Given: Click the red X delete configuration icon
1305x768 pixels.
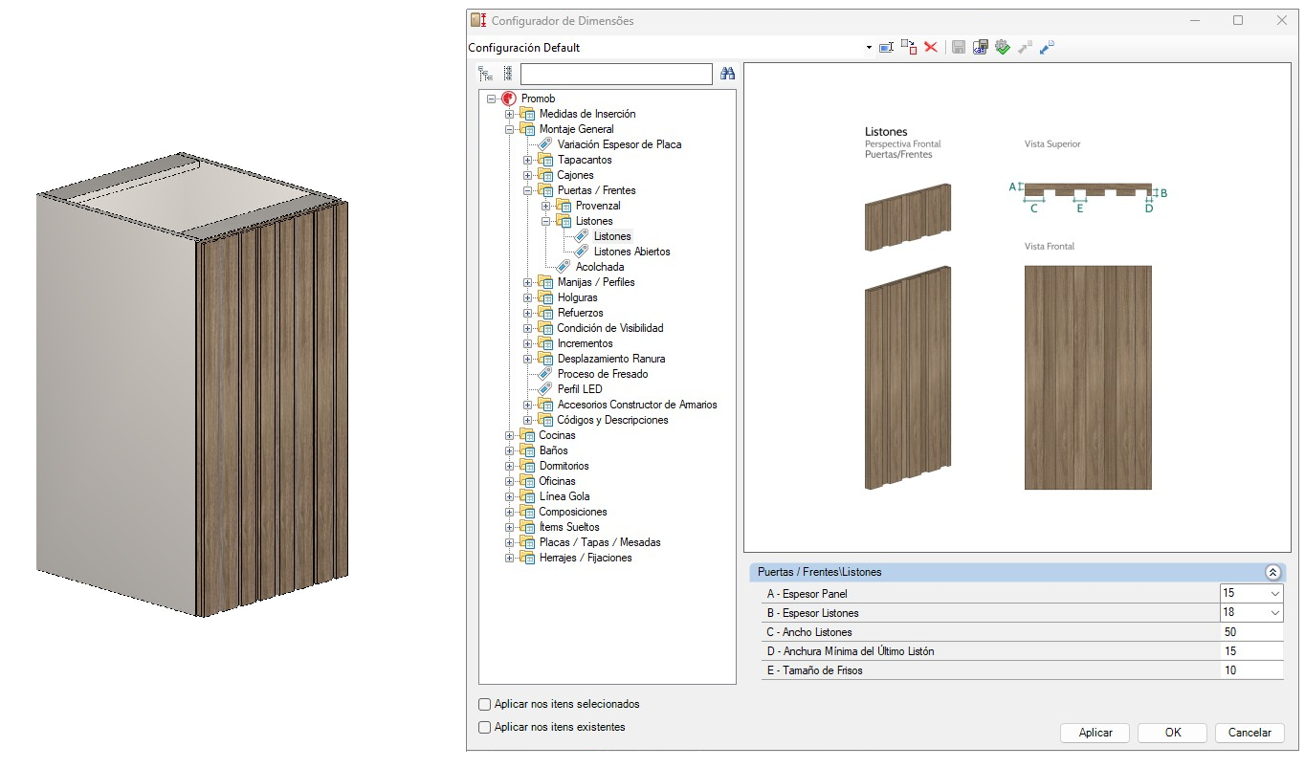Looking at the screenshot, I should (x=930, y=47).
